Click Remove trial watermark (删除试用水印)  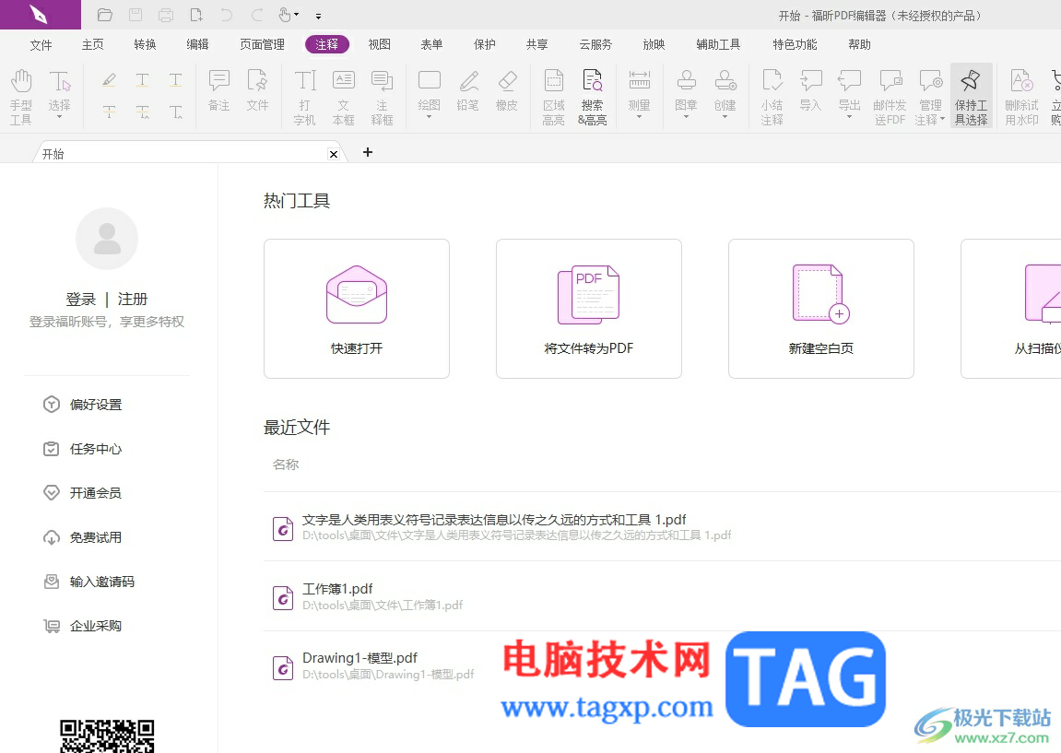(x=1021, y=97)
